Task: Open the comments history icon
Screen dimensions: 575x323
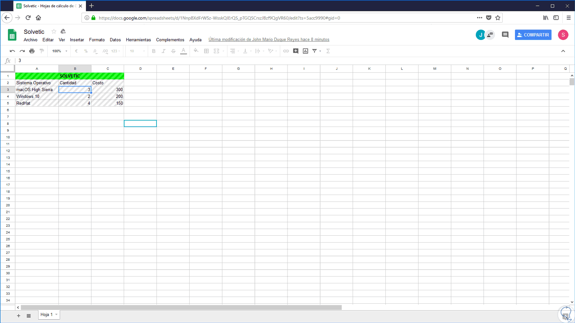Action: click(x=505, y=35)
